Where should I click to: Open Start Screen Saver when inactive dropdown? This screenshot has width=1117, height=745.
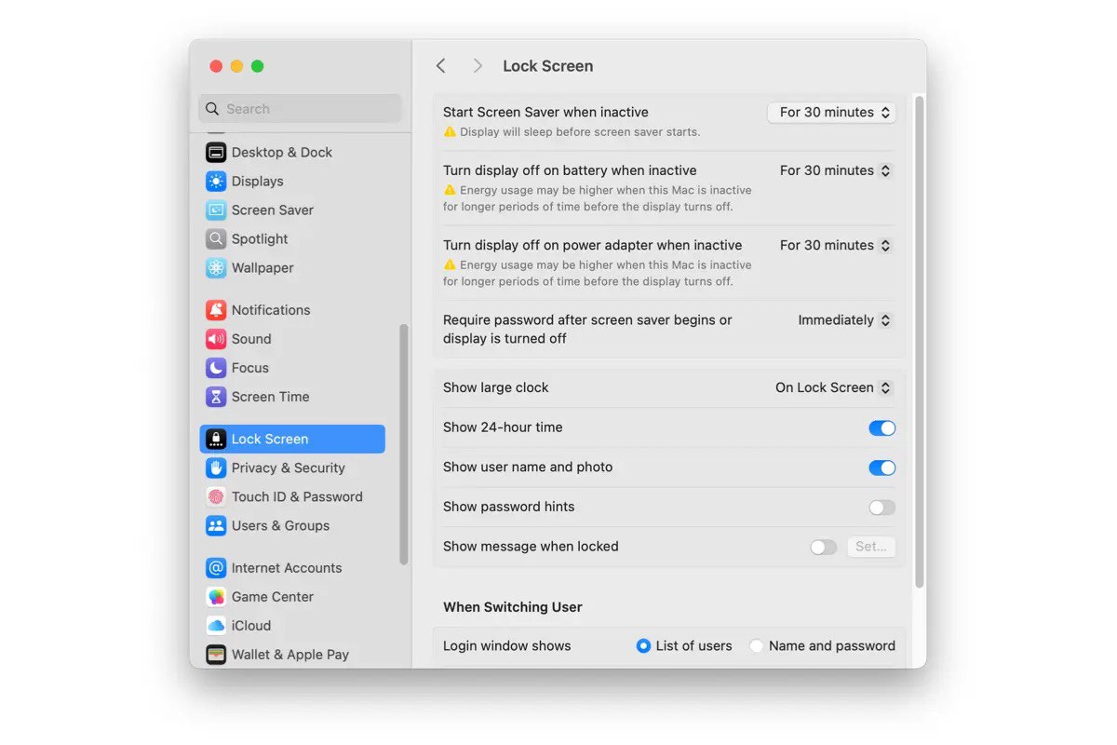831,113
